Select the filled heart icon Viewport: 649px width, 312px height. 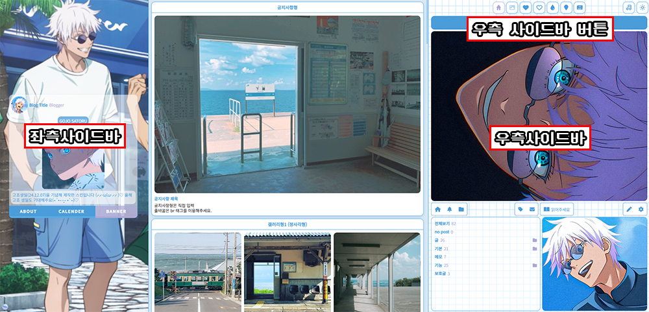525,7
